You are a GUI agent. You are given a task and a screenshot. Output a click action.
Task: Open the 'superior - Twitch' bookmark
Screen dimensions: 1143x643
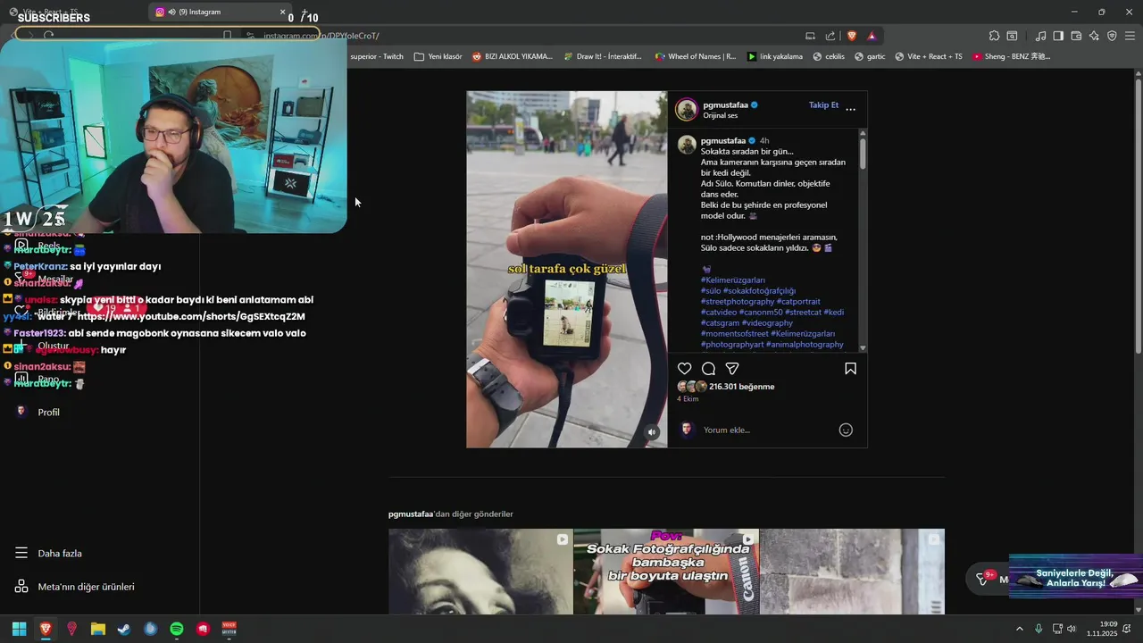pos(376,56)
